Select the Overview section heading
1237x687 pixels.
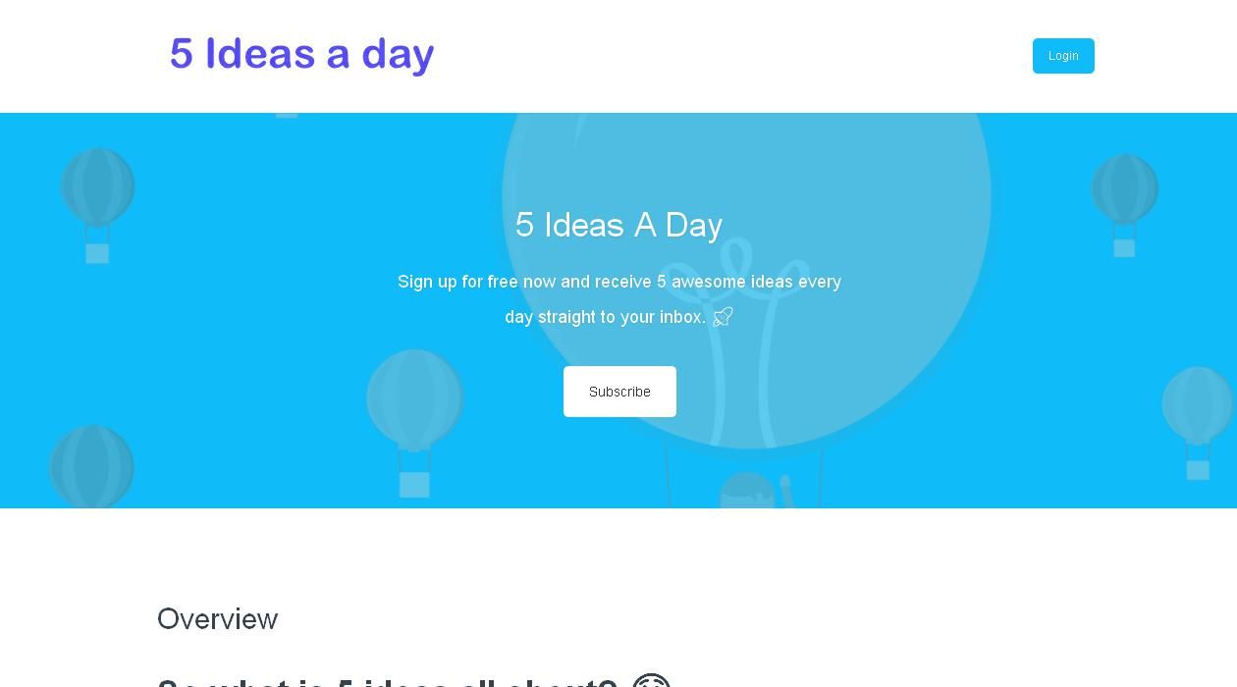(x=217, y=619)
